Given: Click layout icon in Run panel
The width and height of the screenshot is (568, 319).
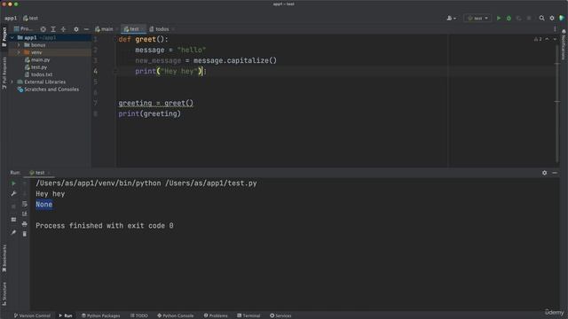Looking at the screenshot, I should point(13,220).
